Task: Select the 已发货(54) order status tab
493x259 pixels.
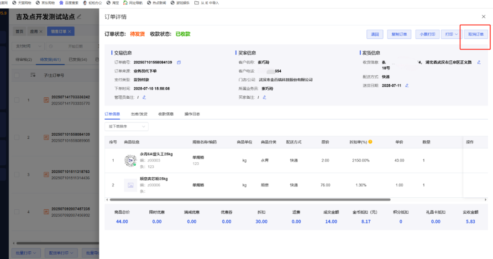Action: click(78, 59)
